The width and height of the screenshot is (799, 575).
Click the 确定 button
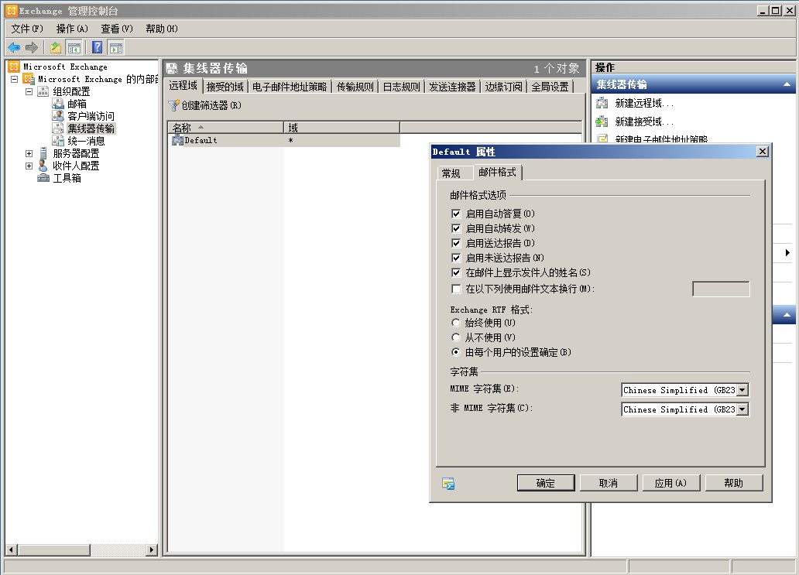point(546,483)
